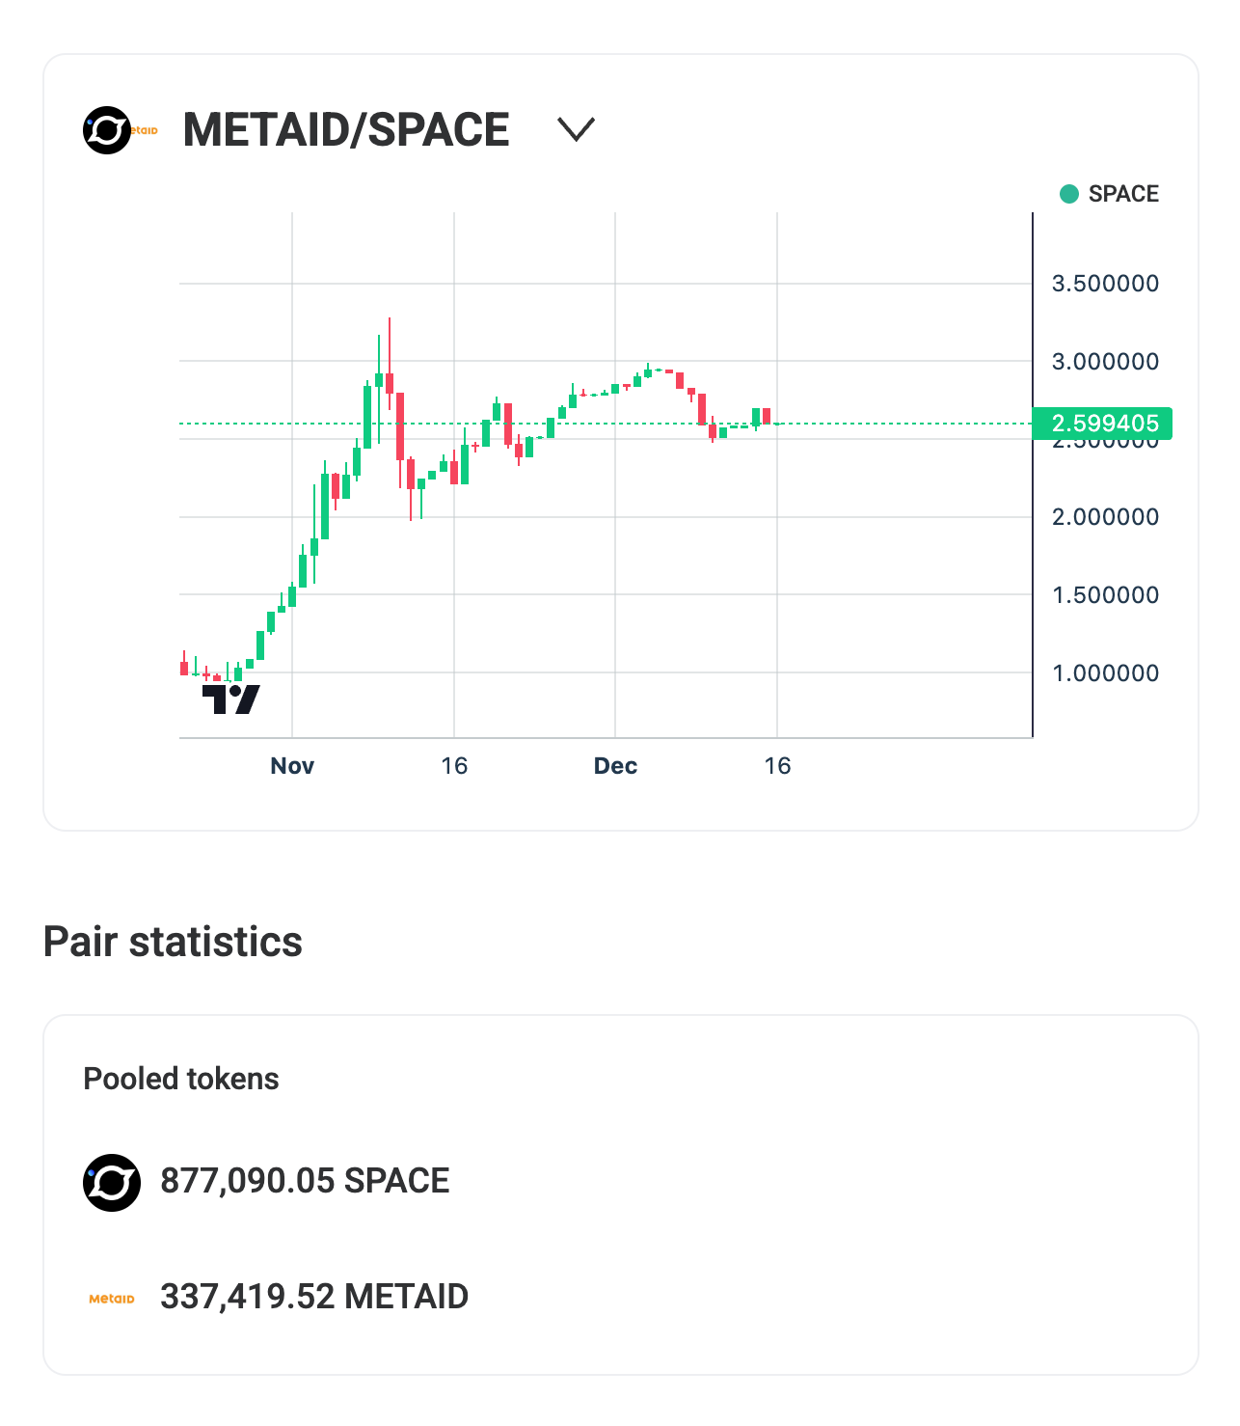Click the 3.500000 price axis label
This screenshot has width=1240, height=1426.
pyautogui.click(x=1105, y=284)
